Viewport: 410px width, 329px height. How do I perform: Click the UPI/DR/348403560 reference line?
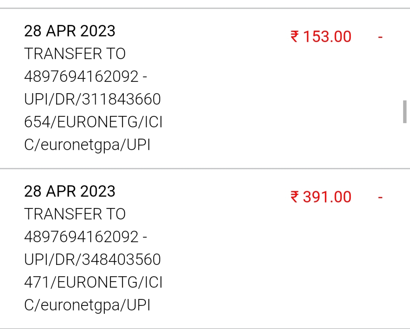pyautogui.click(x=92, y=260)
